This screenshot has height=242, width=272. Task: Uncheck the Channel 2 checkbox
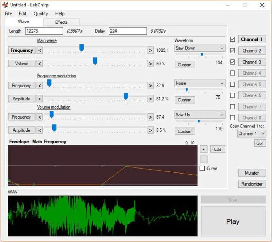tap(232, 51)
